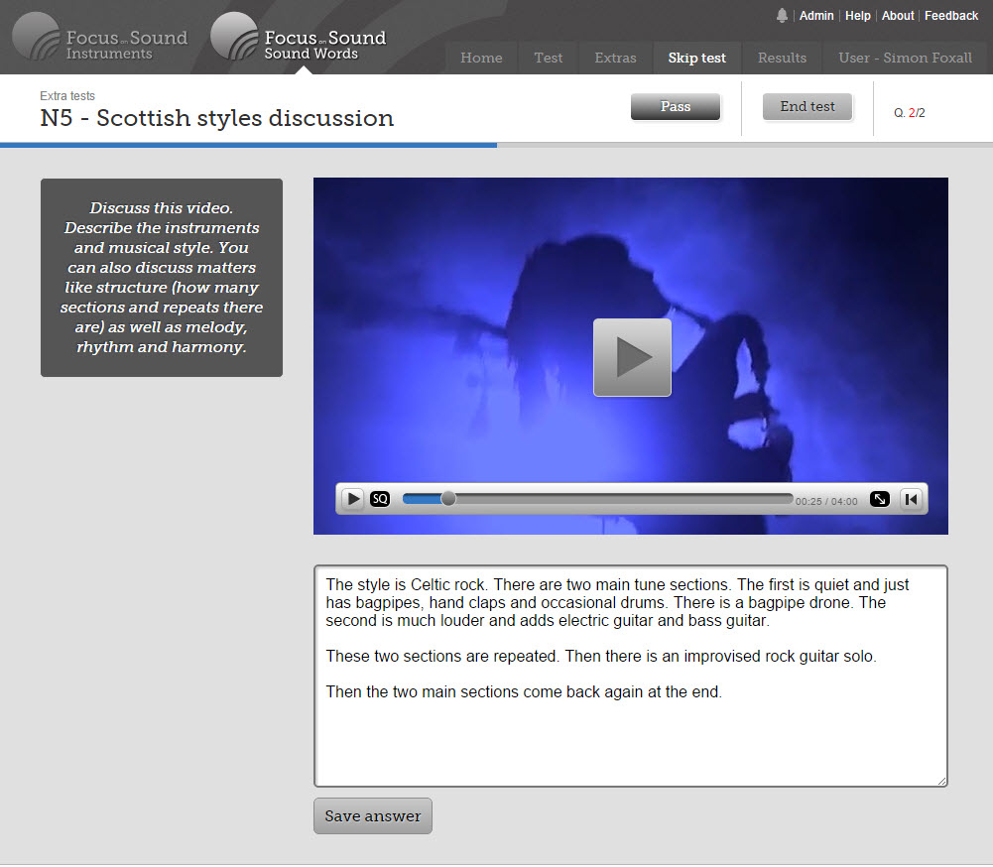The height and width of the screenshot is (867, 993).
Task: Open the Focus on Sound Instruments logo
Action: pyautogui.click(x=100, y=37)
